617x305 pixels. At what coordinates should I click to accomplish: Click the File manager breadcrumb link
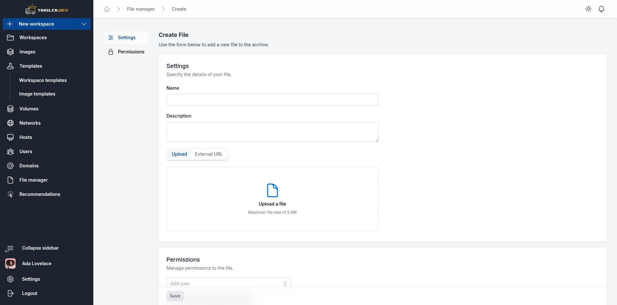pyautogui.click(x=141, y=9)
